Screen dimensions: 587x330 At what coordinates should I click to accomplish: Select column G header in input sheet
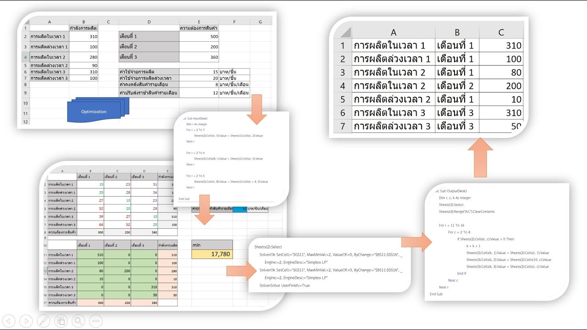coord(260,22)
